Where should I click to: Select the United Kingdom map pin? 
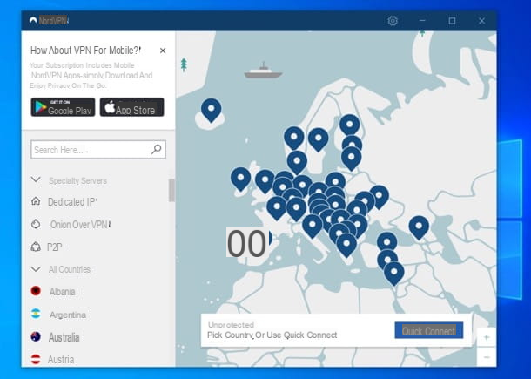tap(265, 182)
